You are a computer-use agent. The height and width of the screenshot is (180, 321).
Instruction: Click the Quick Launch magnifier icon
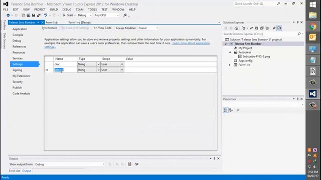click(x=278, y=3)
